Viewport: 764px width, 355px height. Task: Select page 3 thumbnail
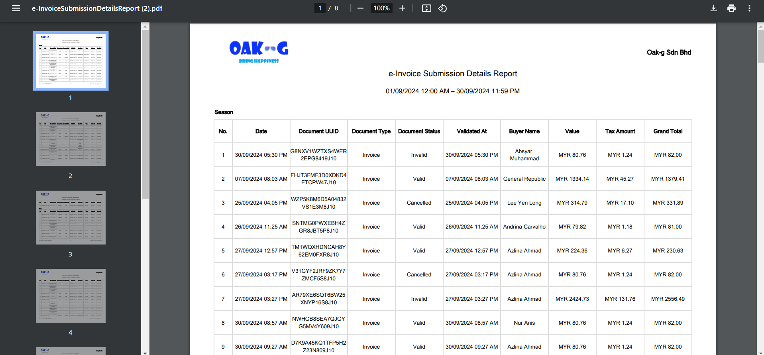(x=71, y=217)
